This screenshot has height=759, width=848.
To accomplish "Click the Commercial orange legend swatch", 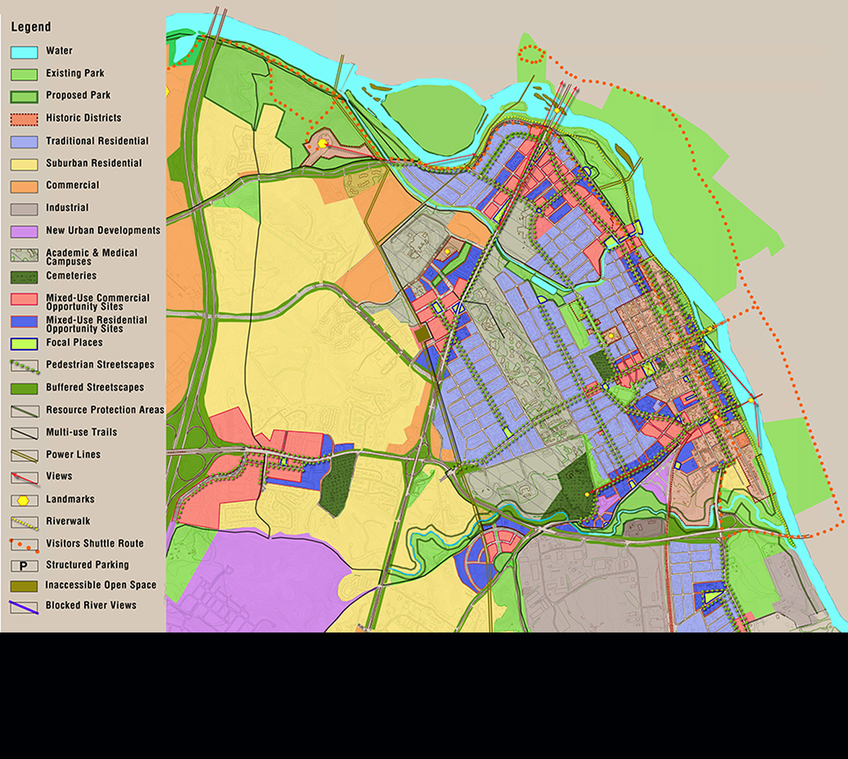I will 24,186.
